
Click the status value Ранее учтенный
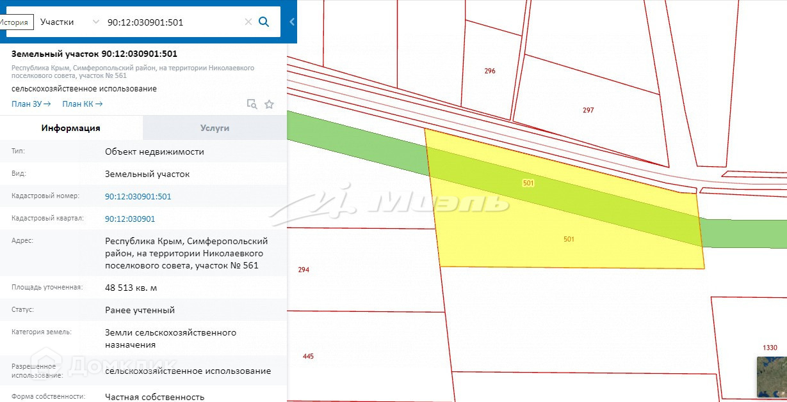(x=140, y=310)
